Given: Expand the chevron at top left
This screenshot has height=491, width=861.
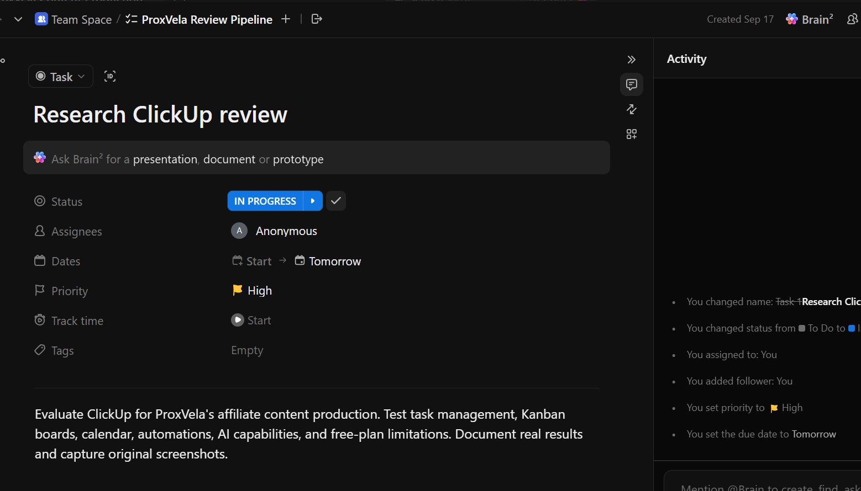Looking at the screenshot, I should 18,19.
